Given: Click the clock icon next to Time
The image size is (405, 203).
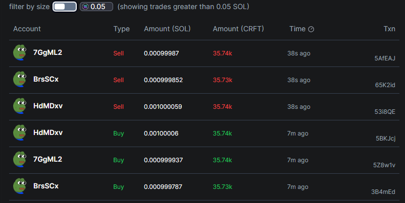Looking at the screenshot, I should (311, 29).
